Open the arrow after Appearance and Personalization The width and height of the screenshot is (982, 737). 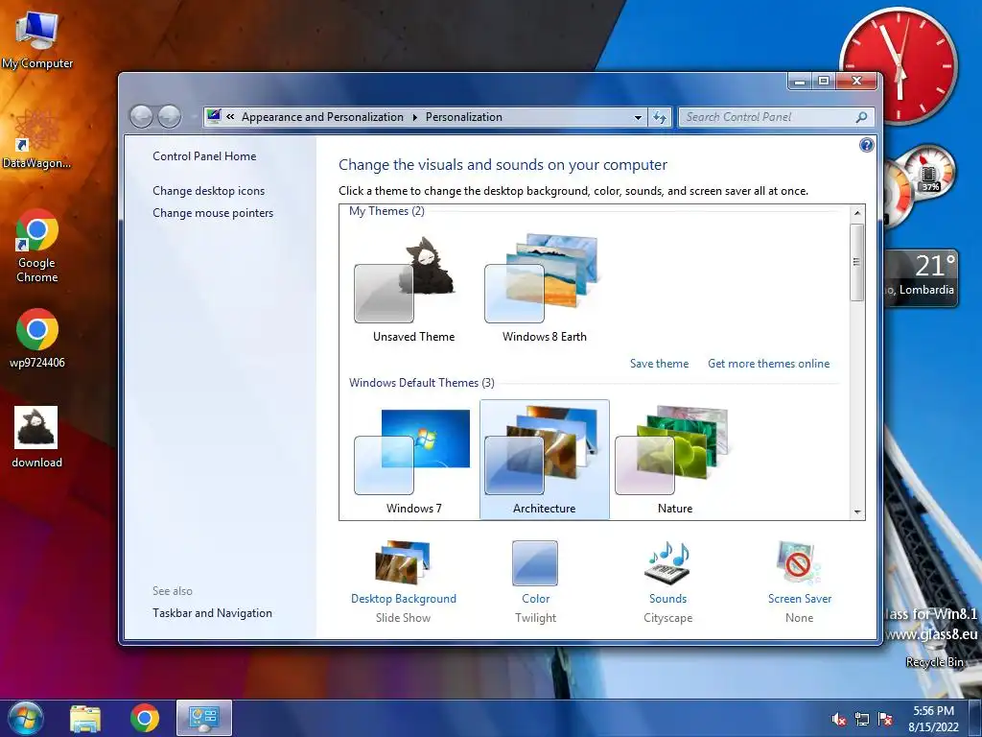click(414, 117)
